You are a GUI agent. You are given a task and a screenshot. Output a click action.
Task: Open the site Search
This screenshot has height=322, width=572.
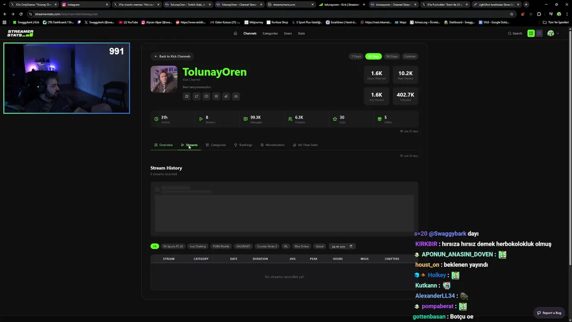pos(515,33)
